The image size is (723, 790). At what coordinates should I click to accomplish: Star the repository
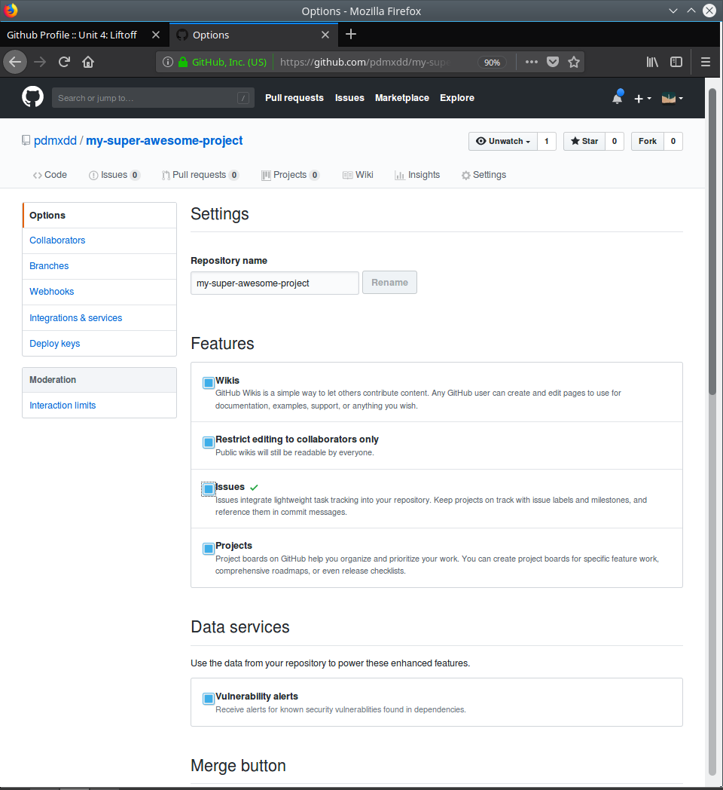pyautogui.click(x=584, y=141)
